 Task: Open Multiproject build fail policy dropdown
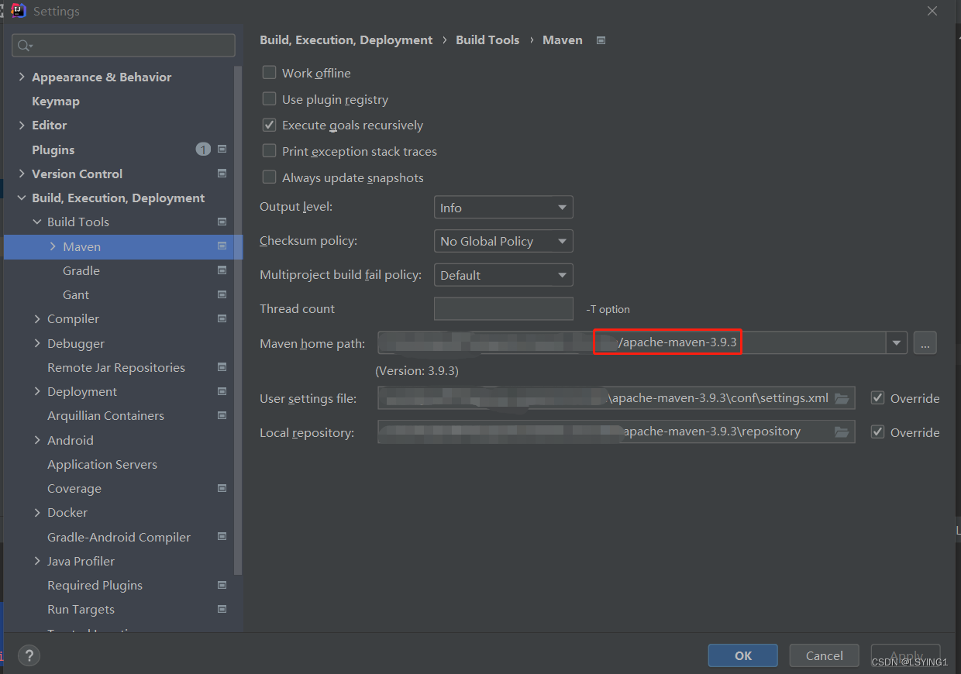(503, 275)
